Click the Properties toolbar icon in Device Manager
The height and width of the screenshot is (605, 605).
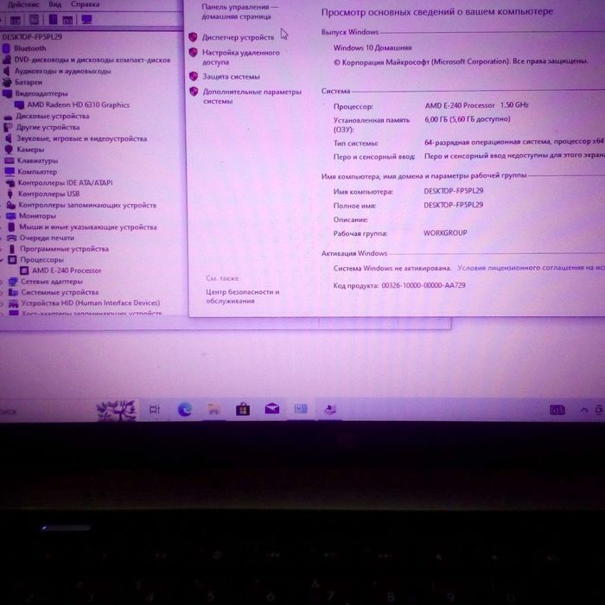click(x=34, y=19)
